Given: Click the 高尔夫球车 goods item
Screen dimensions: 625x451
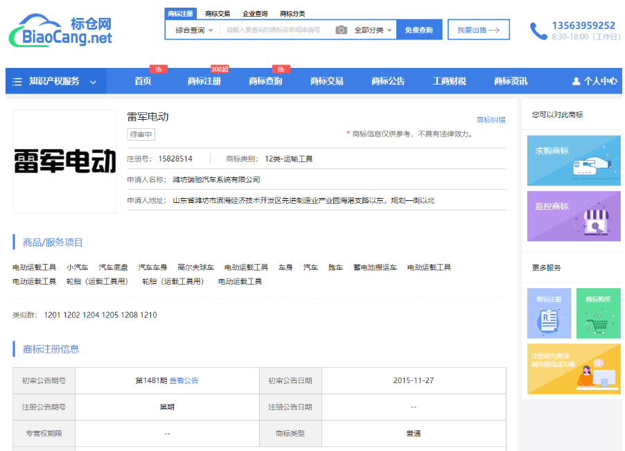Looking at the screenshot, I should (x=195, y=267).
